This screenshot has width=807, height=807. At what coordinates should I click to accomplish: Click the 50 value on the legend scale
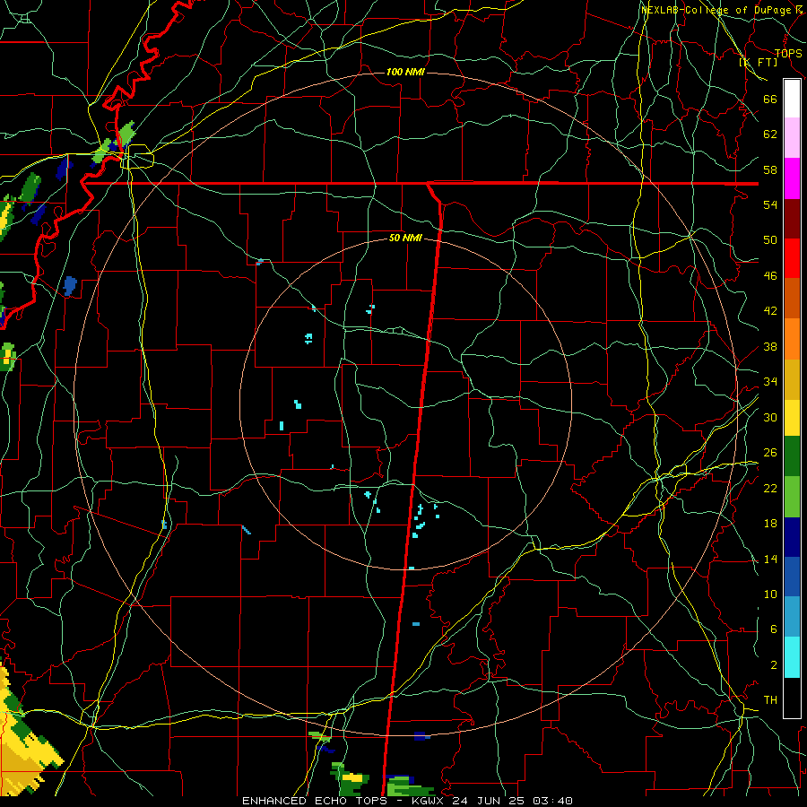click(770, 239)
